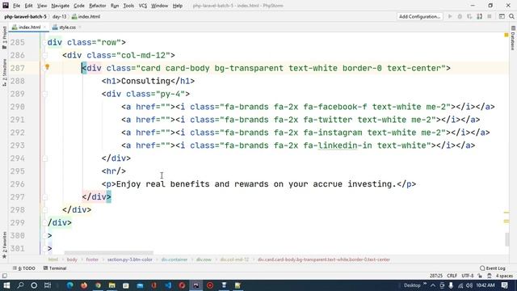Click Add Configuration... button

pyautogui.click(x=419, y=16)
